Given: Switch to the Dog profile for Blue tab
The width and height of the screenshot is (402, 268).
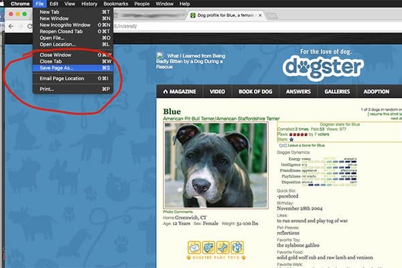Looking at the screenshot, I should tap(226, 15).
